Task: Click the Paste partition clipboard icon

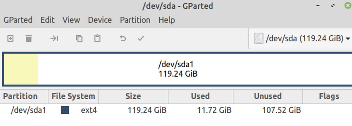Action: 97,38
